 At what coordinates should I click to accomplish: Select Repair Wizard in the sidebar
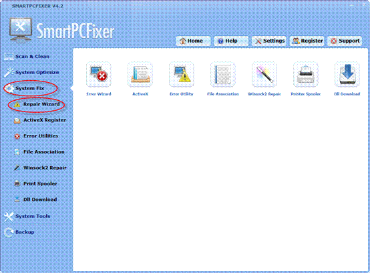click(x=37, y=104)
